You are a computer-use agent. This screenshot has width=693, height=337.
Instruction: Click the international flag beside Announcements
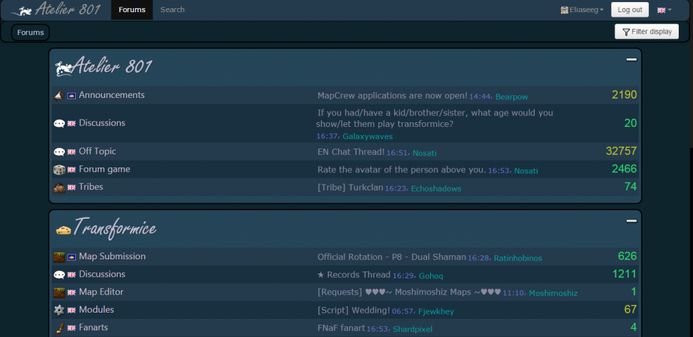click(x=72, y=96)
